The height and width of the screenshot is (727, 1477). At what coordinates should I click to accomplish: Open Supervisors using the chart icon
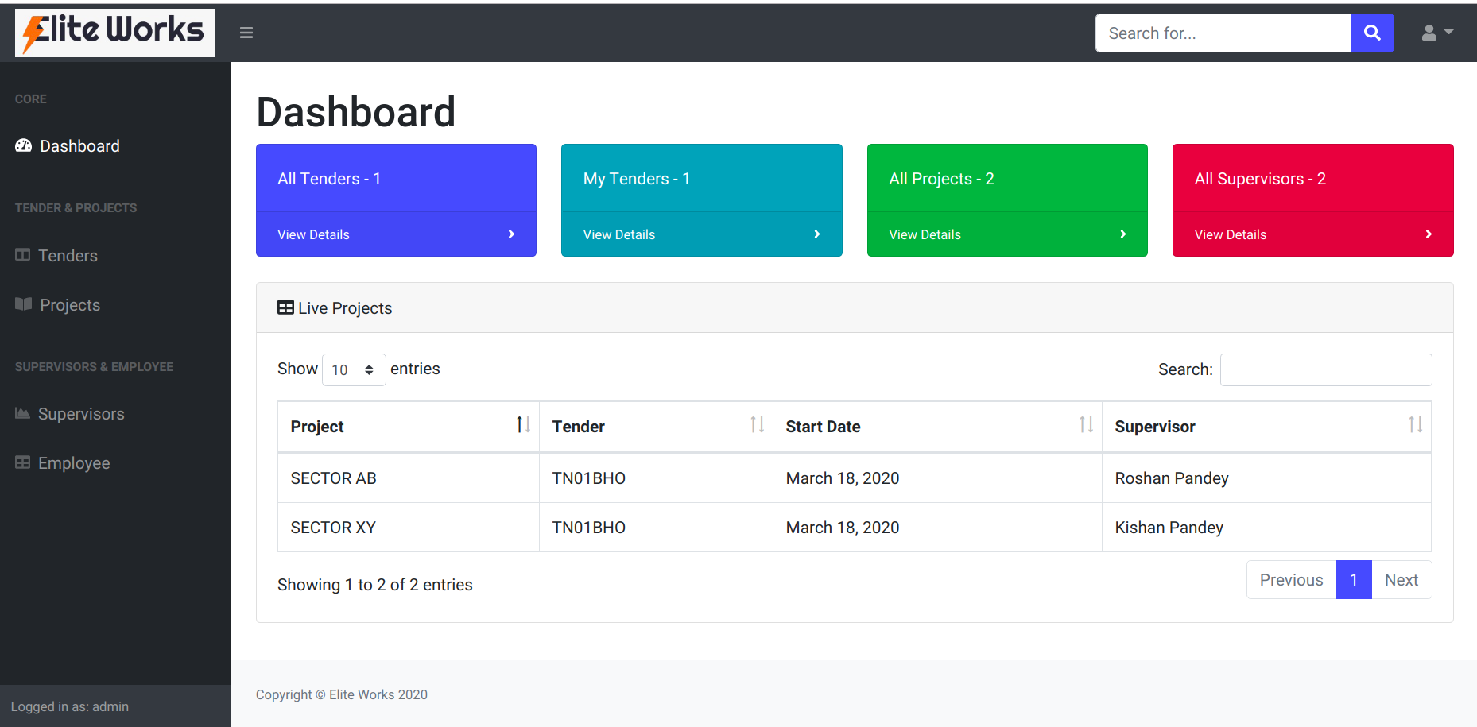pos(22,413)
